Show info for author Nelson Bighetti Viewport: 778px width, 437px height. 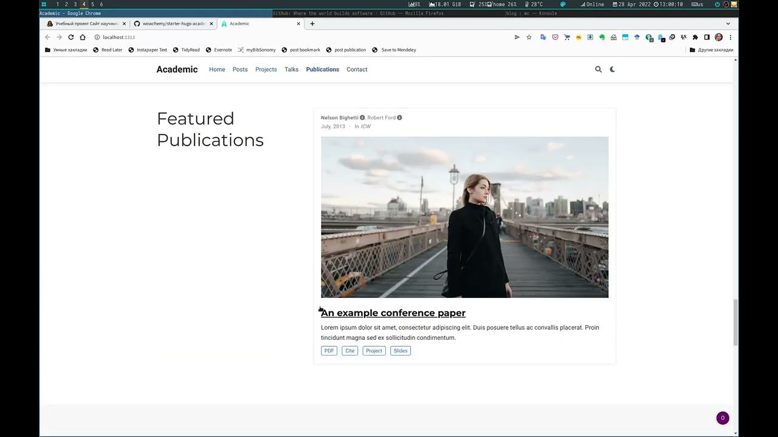[362, 118]
